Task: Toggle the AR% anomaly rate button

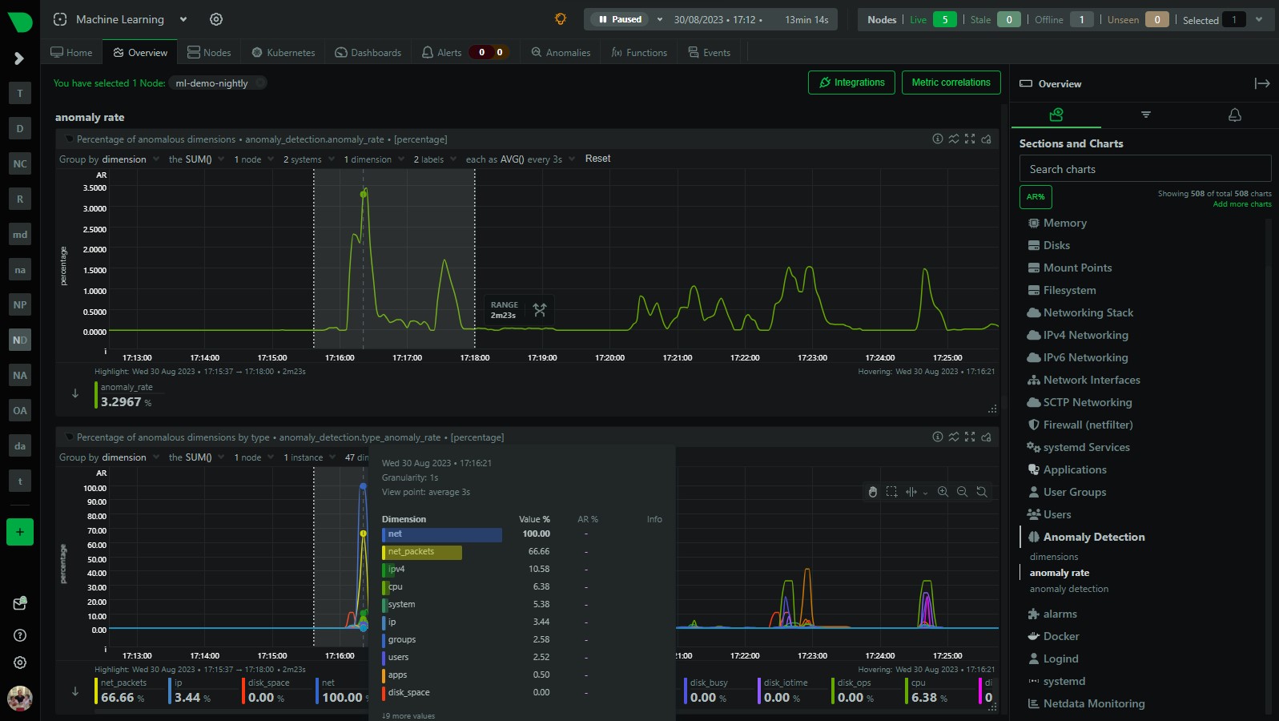Action: coord(1036,197)
